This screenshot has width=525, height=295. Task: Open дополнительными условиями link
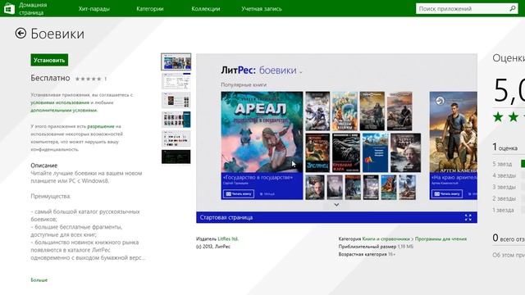(x=64, y=110)
